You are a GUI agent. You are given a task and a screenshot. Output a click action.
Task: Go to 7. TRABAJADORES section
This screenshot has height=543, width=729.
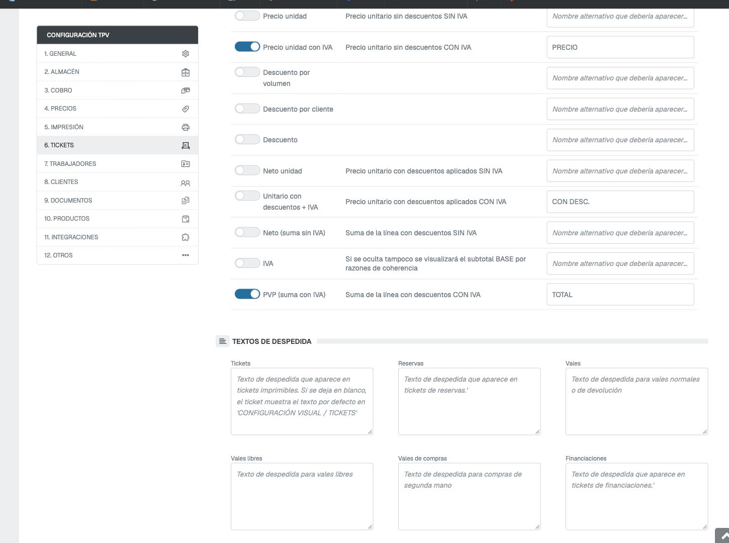[x=118, y=164]
